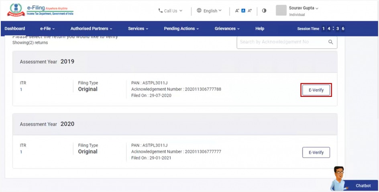Click the Search by Acknowledgement No field

point(281,42)
